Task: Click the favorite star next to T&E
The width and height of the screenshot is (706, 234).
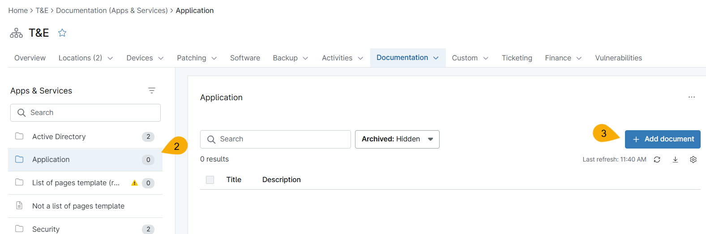Action: pos(62,33)
